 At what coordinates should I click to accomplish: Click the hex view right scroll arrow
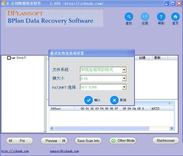(172, 128)
